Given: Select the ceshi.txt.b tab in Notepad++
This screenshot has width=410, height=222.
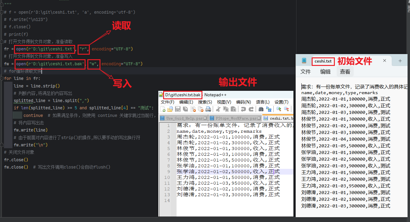Looking at the screenshot, I should point(278,118).
